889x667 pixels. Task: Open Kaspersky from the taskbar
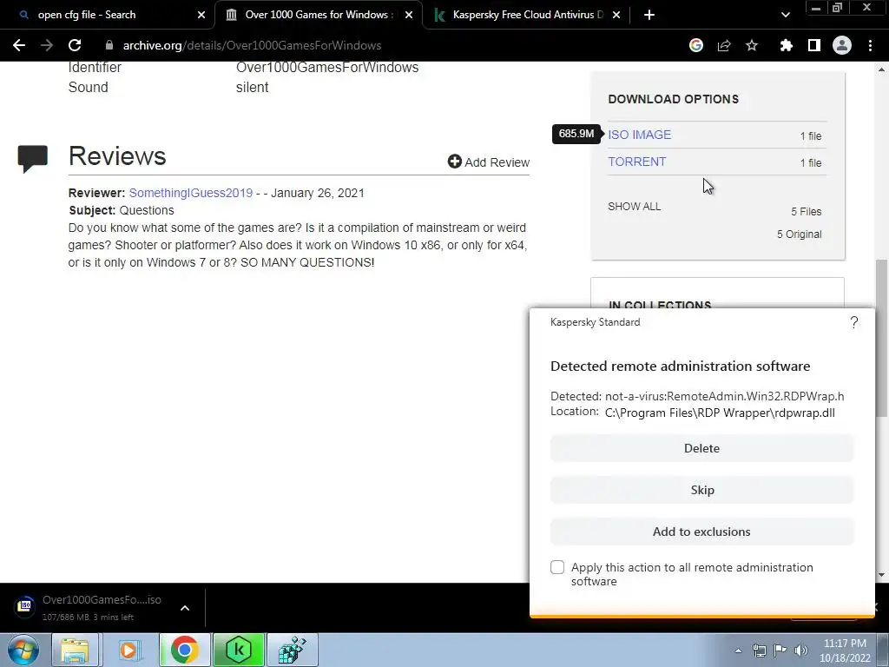click(x=238, y=650)
